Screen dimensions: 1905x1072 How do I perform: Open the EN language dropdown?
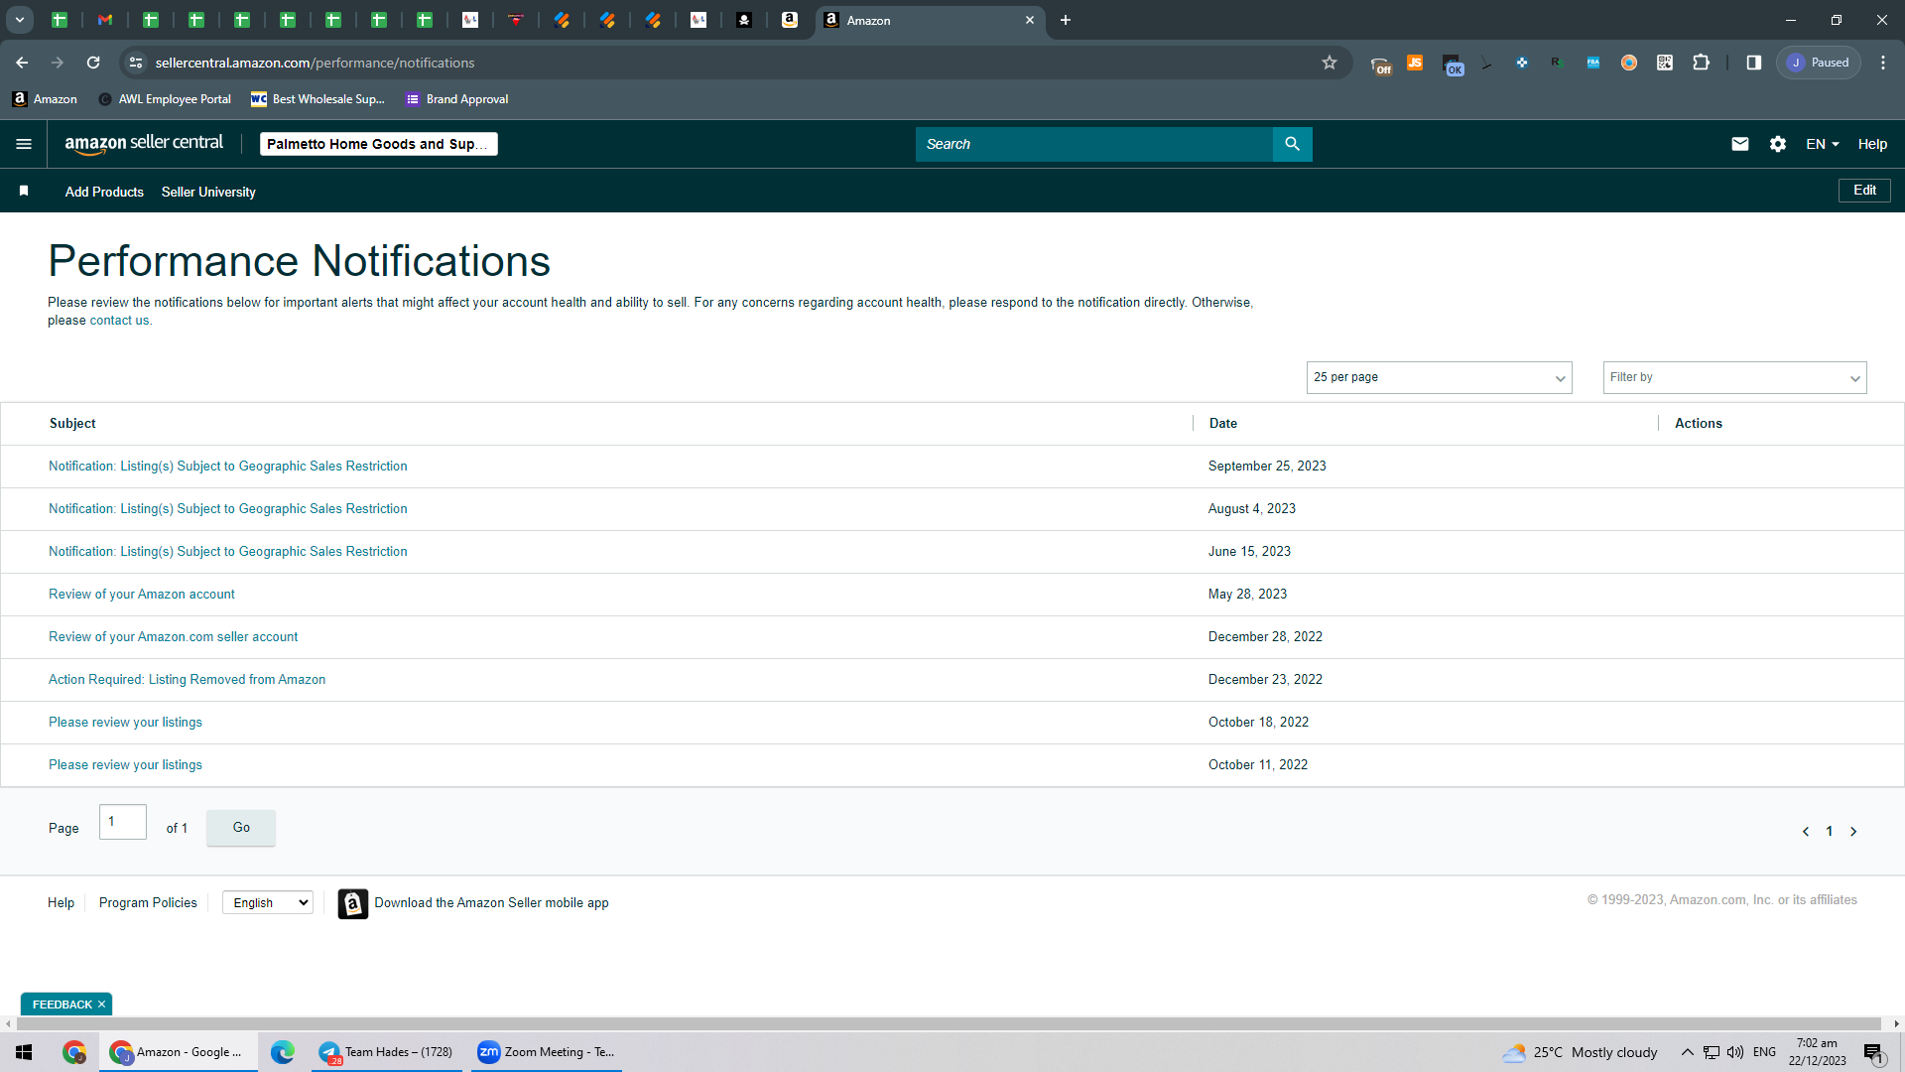click(1822, 144)
